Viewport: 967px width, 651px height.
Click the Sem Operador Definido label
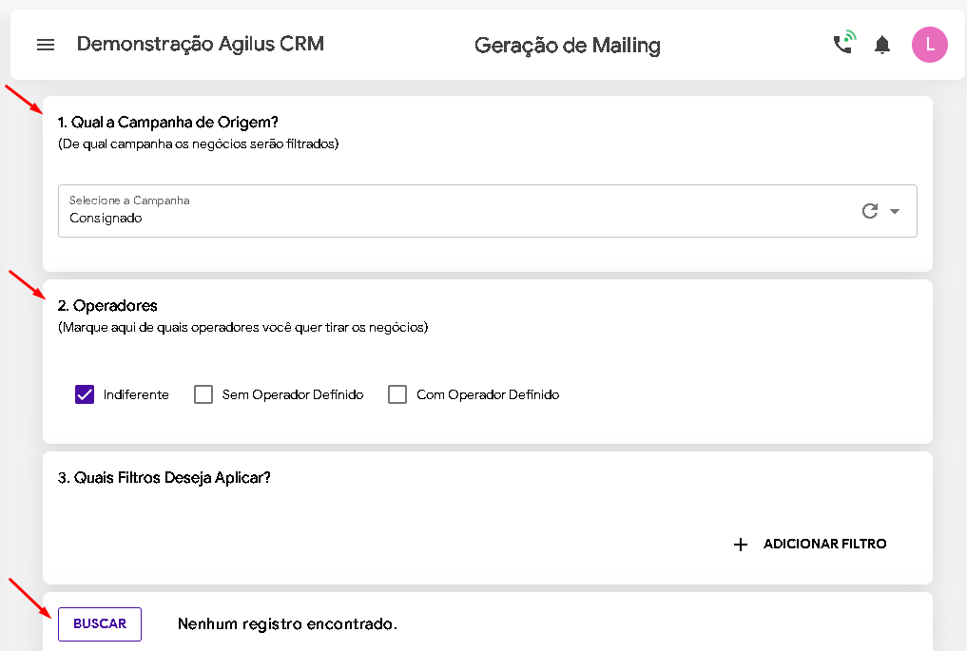(293, 394)
